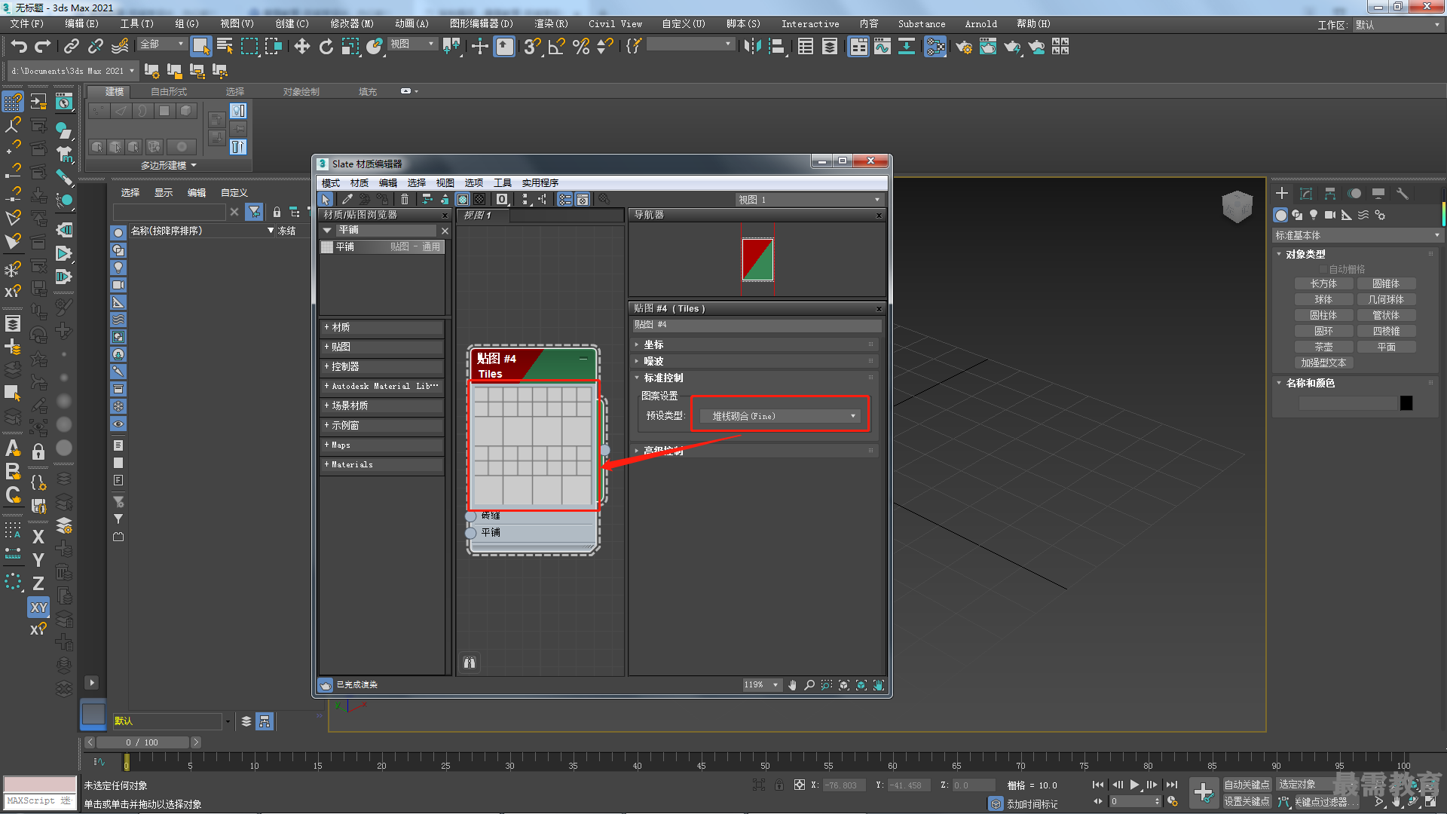
Task: Toggle selection lock padlock in status bar
Action: point(779,785)
